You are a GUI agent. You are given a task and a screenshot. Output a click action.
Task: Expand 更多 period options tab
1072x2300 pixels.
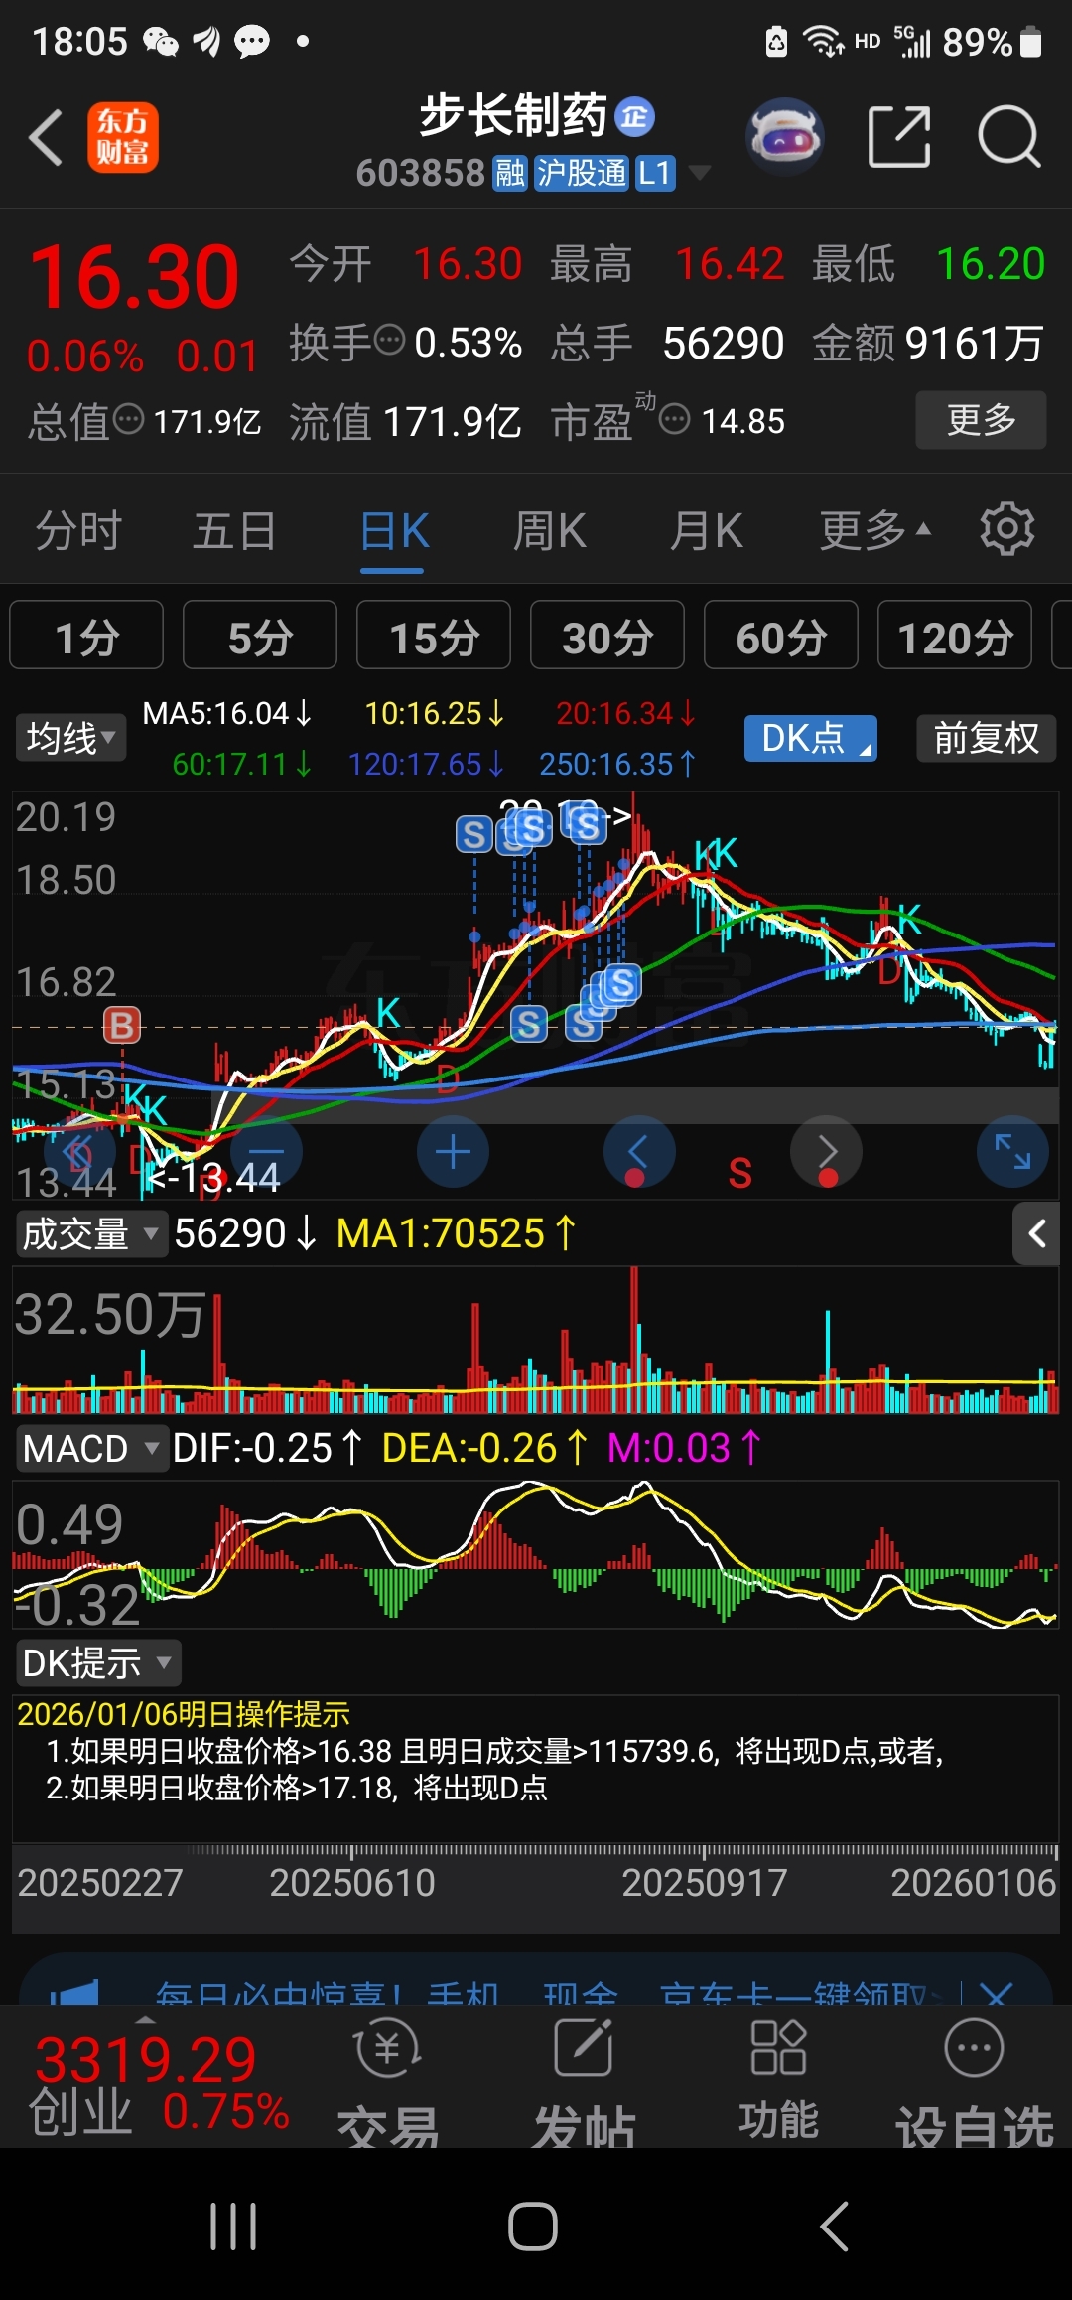tap(874, 530)
